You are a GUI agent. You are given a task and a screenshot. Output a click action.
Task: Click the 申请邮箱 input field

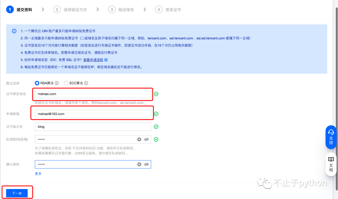coord(93,114)
